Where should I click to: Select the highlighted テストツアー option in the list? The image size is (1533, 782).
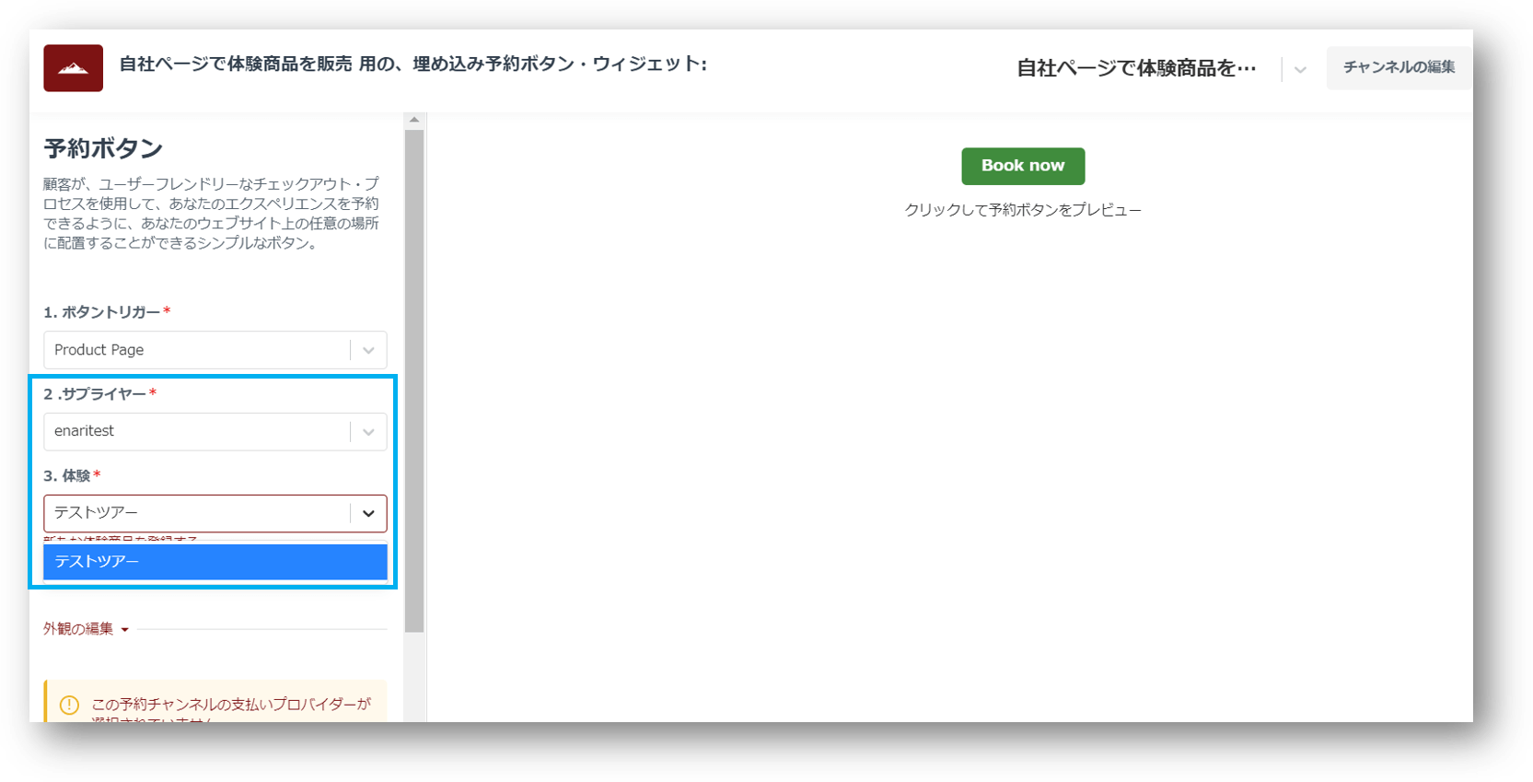215,562
